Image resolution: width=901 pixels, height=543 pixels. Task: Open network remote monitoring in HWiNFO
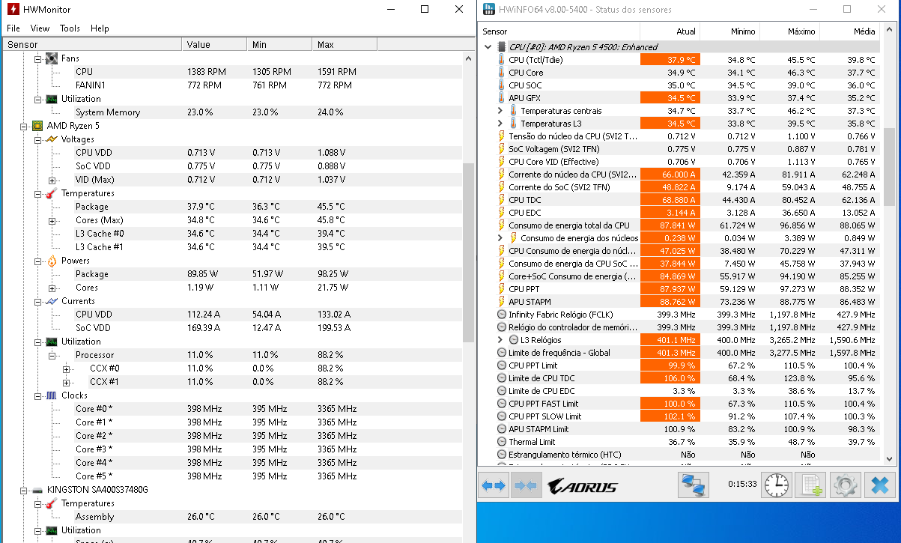(x=694, y=485)
